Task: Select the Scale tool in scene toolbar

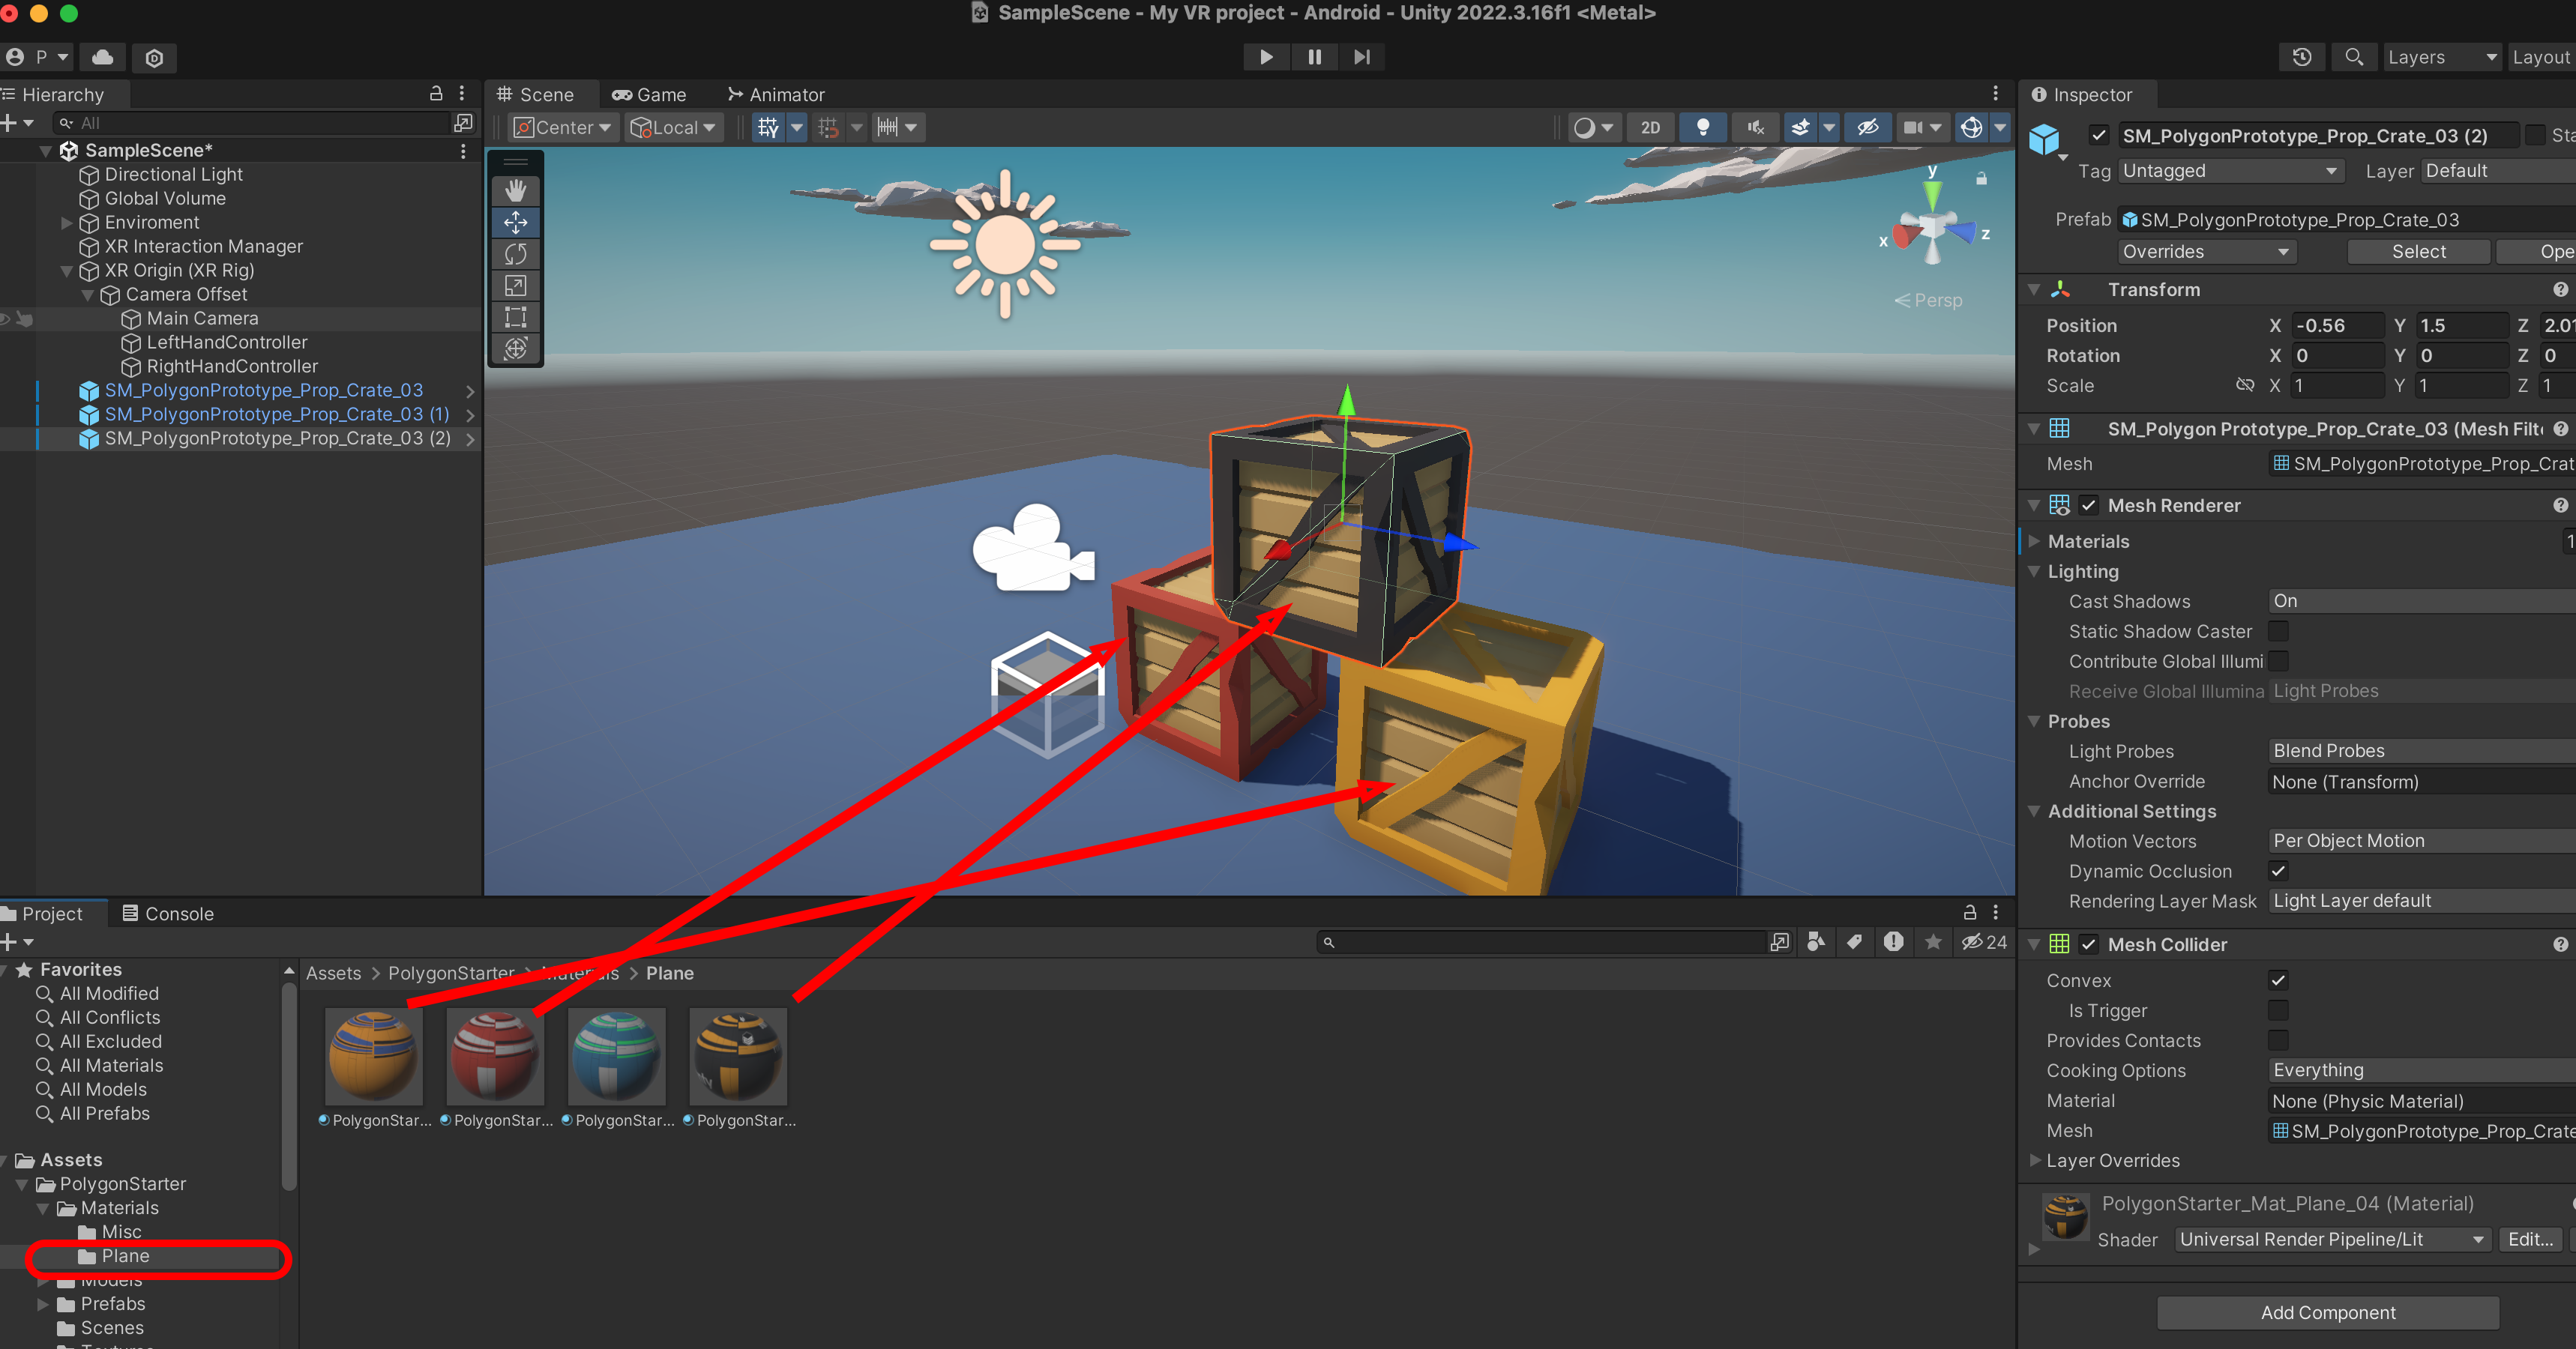Action: [x=515, y=286]
